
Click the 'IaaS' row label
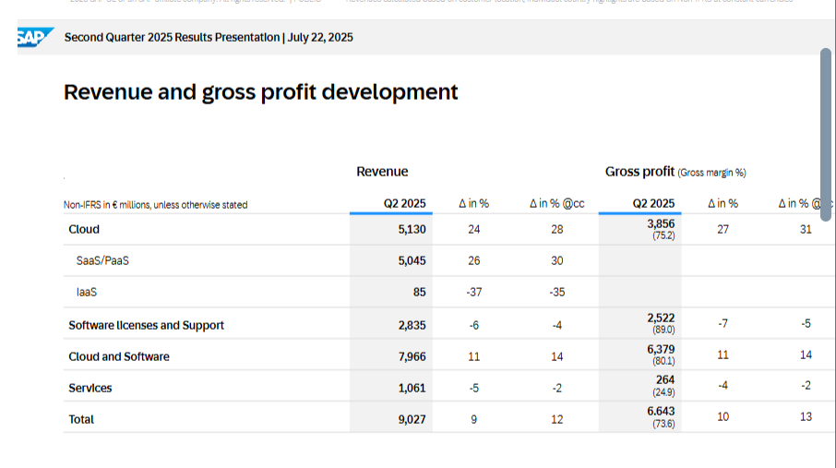coord(87,293)
